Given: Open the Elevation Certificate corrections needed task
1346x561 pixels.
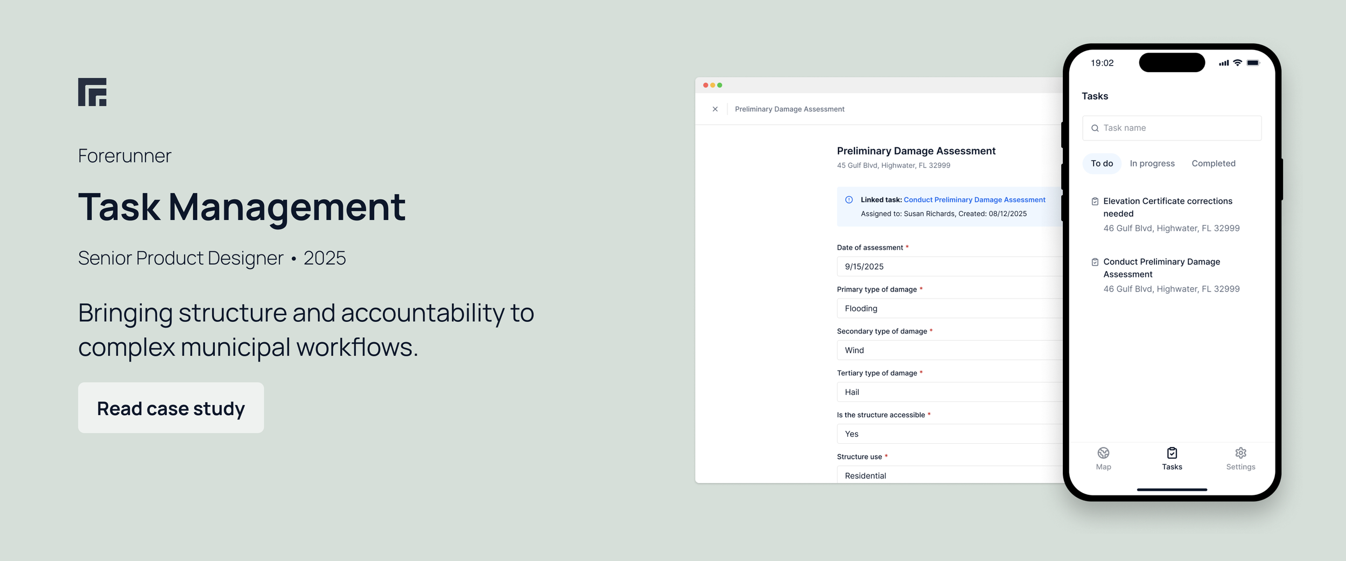Looking at the screenshot, I should click(x=1167, y=207).
